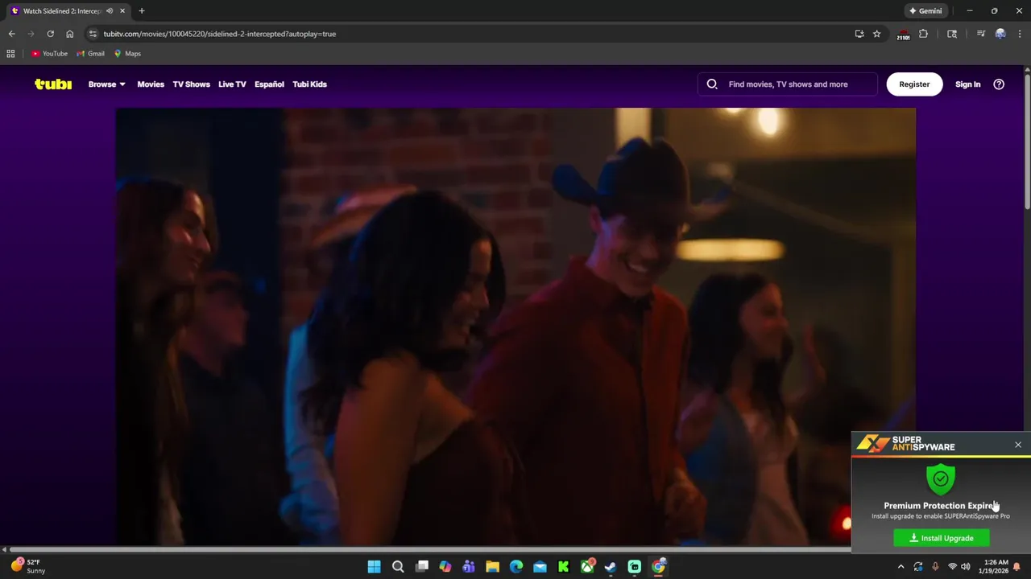Close the Watch Sidelined 2 tab
The height and width of the screenshot is (579, 1031).
(x=122, y=11)
